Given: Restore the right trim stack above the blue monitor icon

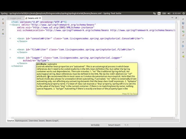Looking at the screenshot, I should pos(183,19).
